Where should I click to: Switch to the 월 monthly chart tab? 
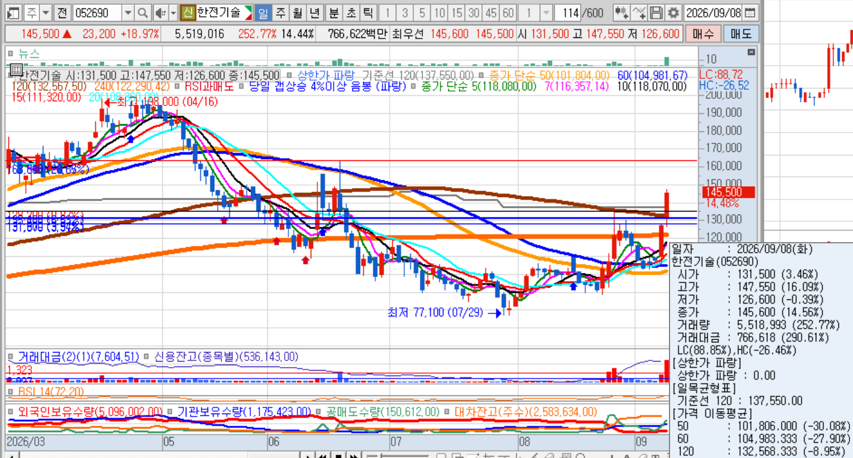297,12
